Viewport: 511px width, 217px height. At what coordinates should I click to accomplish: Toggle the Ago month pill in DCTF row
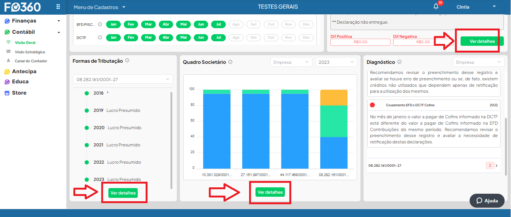[x=236, y=38]
